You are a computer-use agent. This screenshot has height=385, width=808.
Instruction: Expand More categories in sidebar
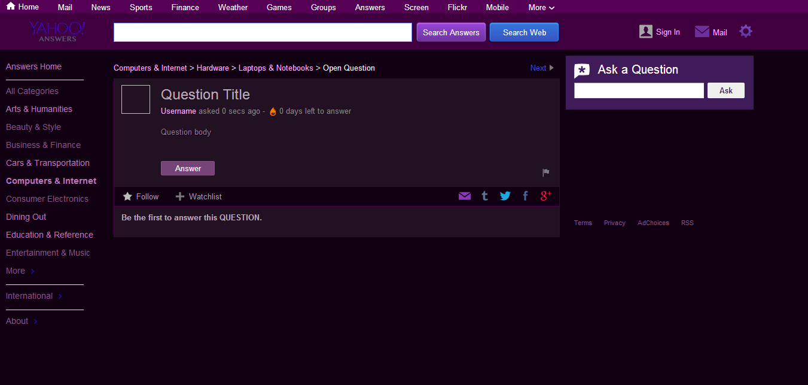point(20,271)
